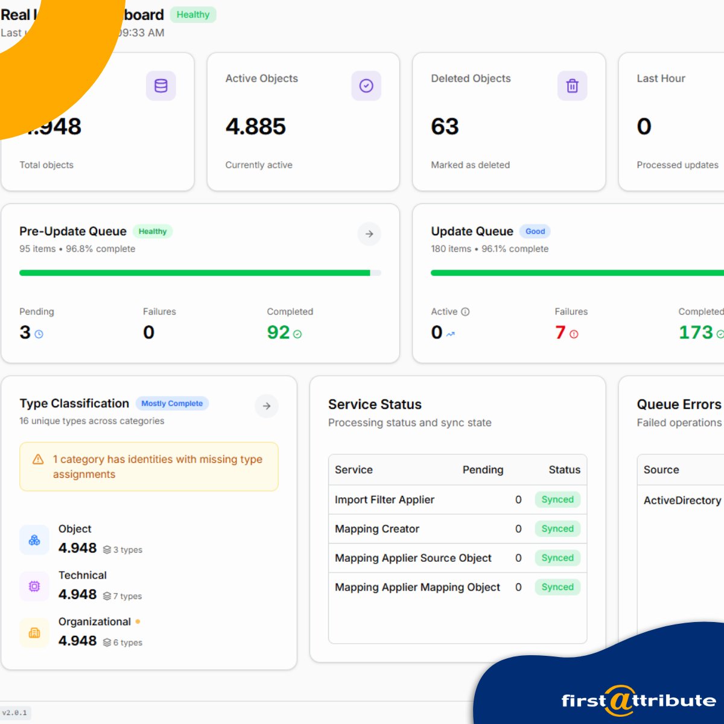The image size is (724, 724).
Task: Open Type Classification details with arrow button
Action: [267, 406]
